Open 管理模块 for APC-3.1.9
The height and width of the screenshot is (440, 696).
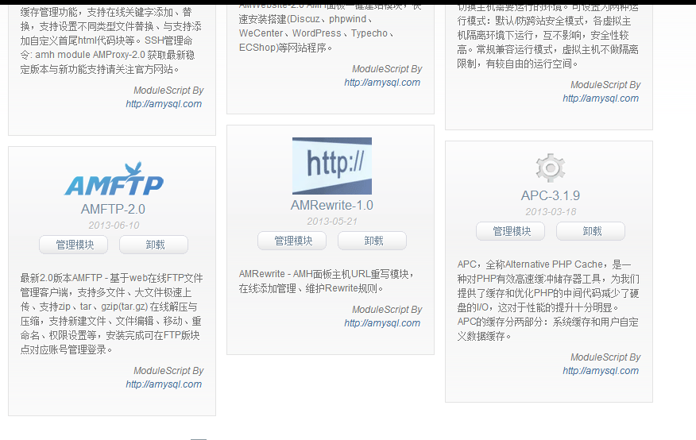pos(511,231)
